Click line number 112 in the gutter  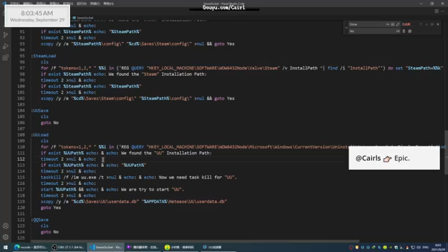point(21,159)
